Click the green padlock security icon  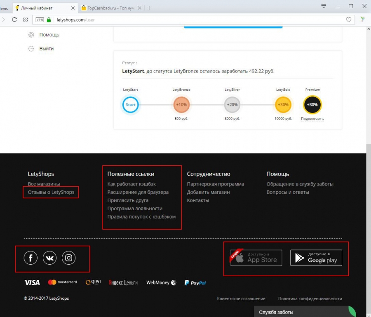49,20
